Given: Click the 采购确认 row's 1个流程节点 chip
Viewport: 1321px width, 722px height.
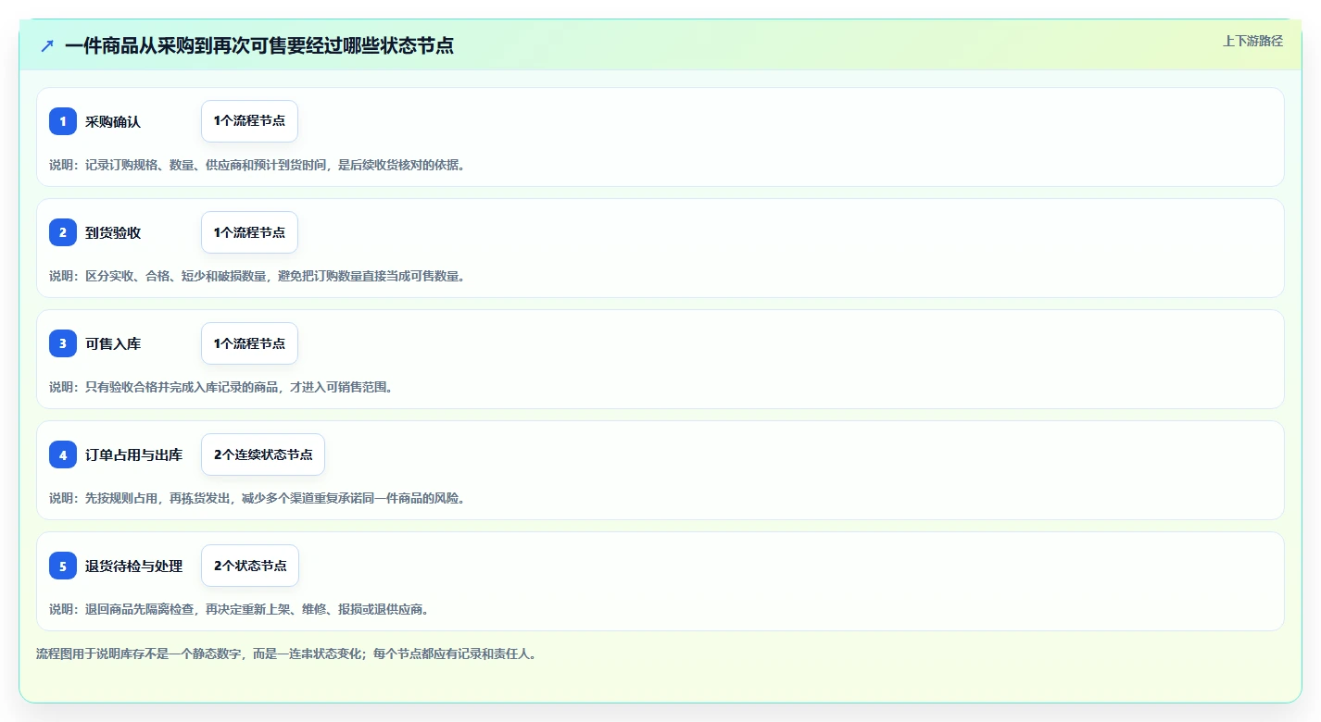Looking at the screenshot, I should tap(249, 121).
